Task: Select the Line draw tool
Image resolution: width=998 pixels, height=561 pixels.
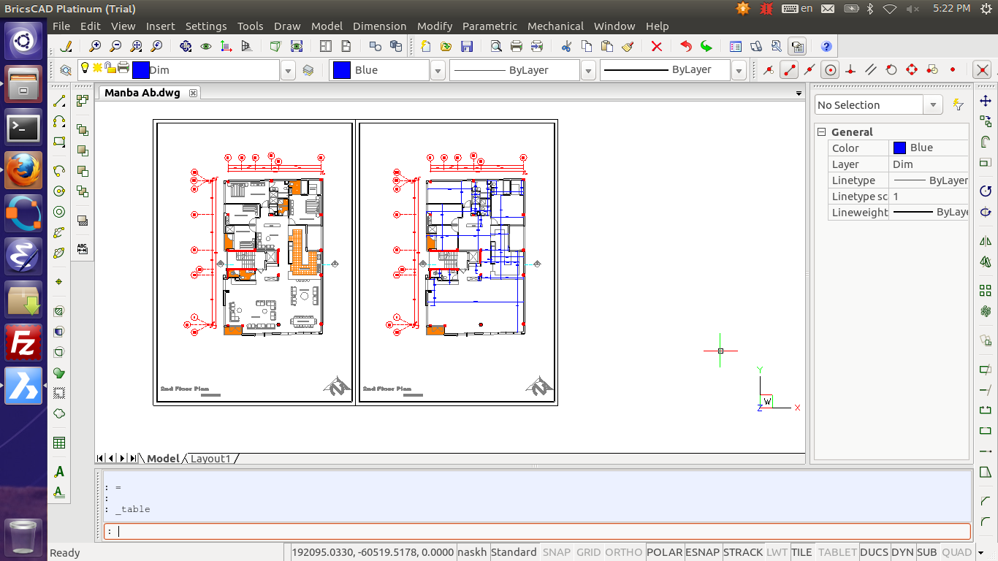Action: coord(59,101)
